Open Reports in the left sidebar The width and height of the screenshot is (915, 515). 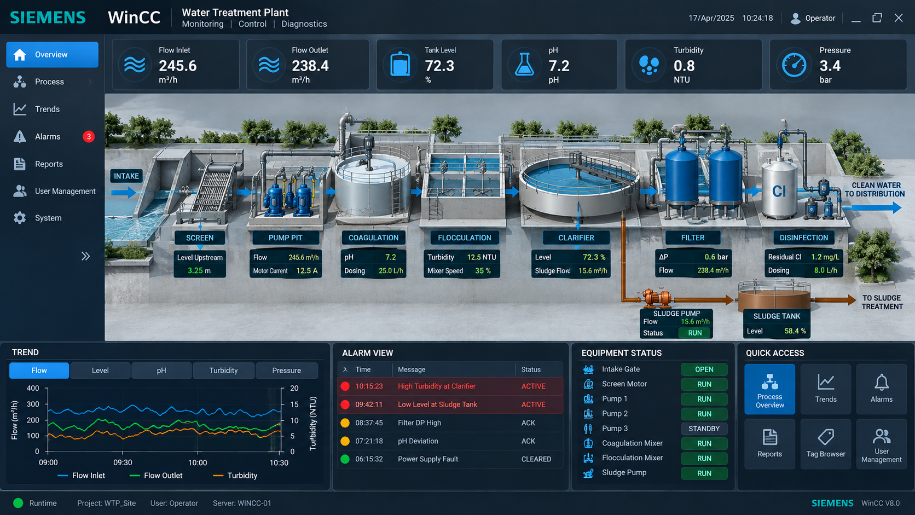coord(52,164)
